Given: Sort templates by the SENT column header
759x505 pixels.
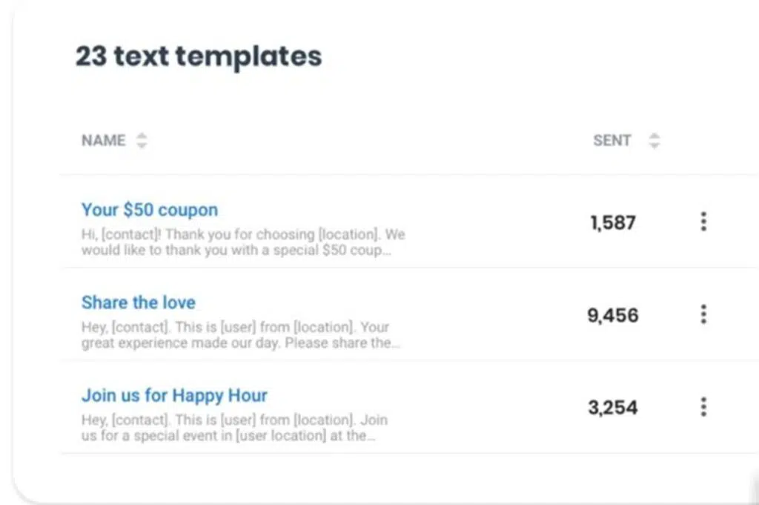Looking at the screenshot, I should [611, 140].
